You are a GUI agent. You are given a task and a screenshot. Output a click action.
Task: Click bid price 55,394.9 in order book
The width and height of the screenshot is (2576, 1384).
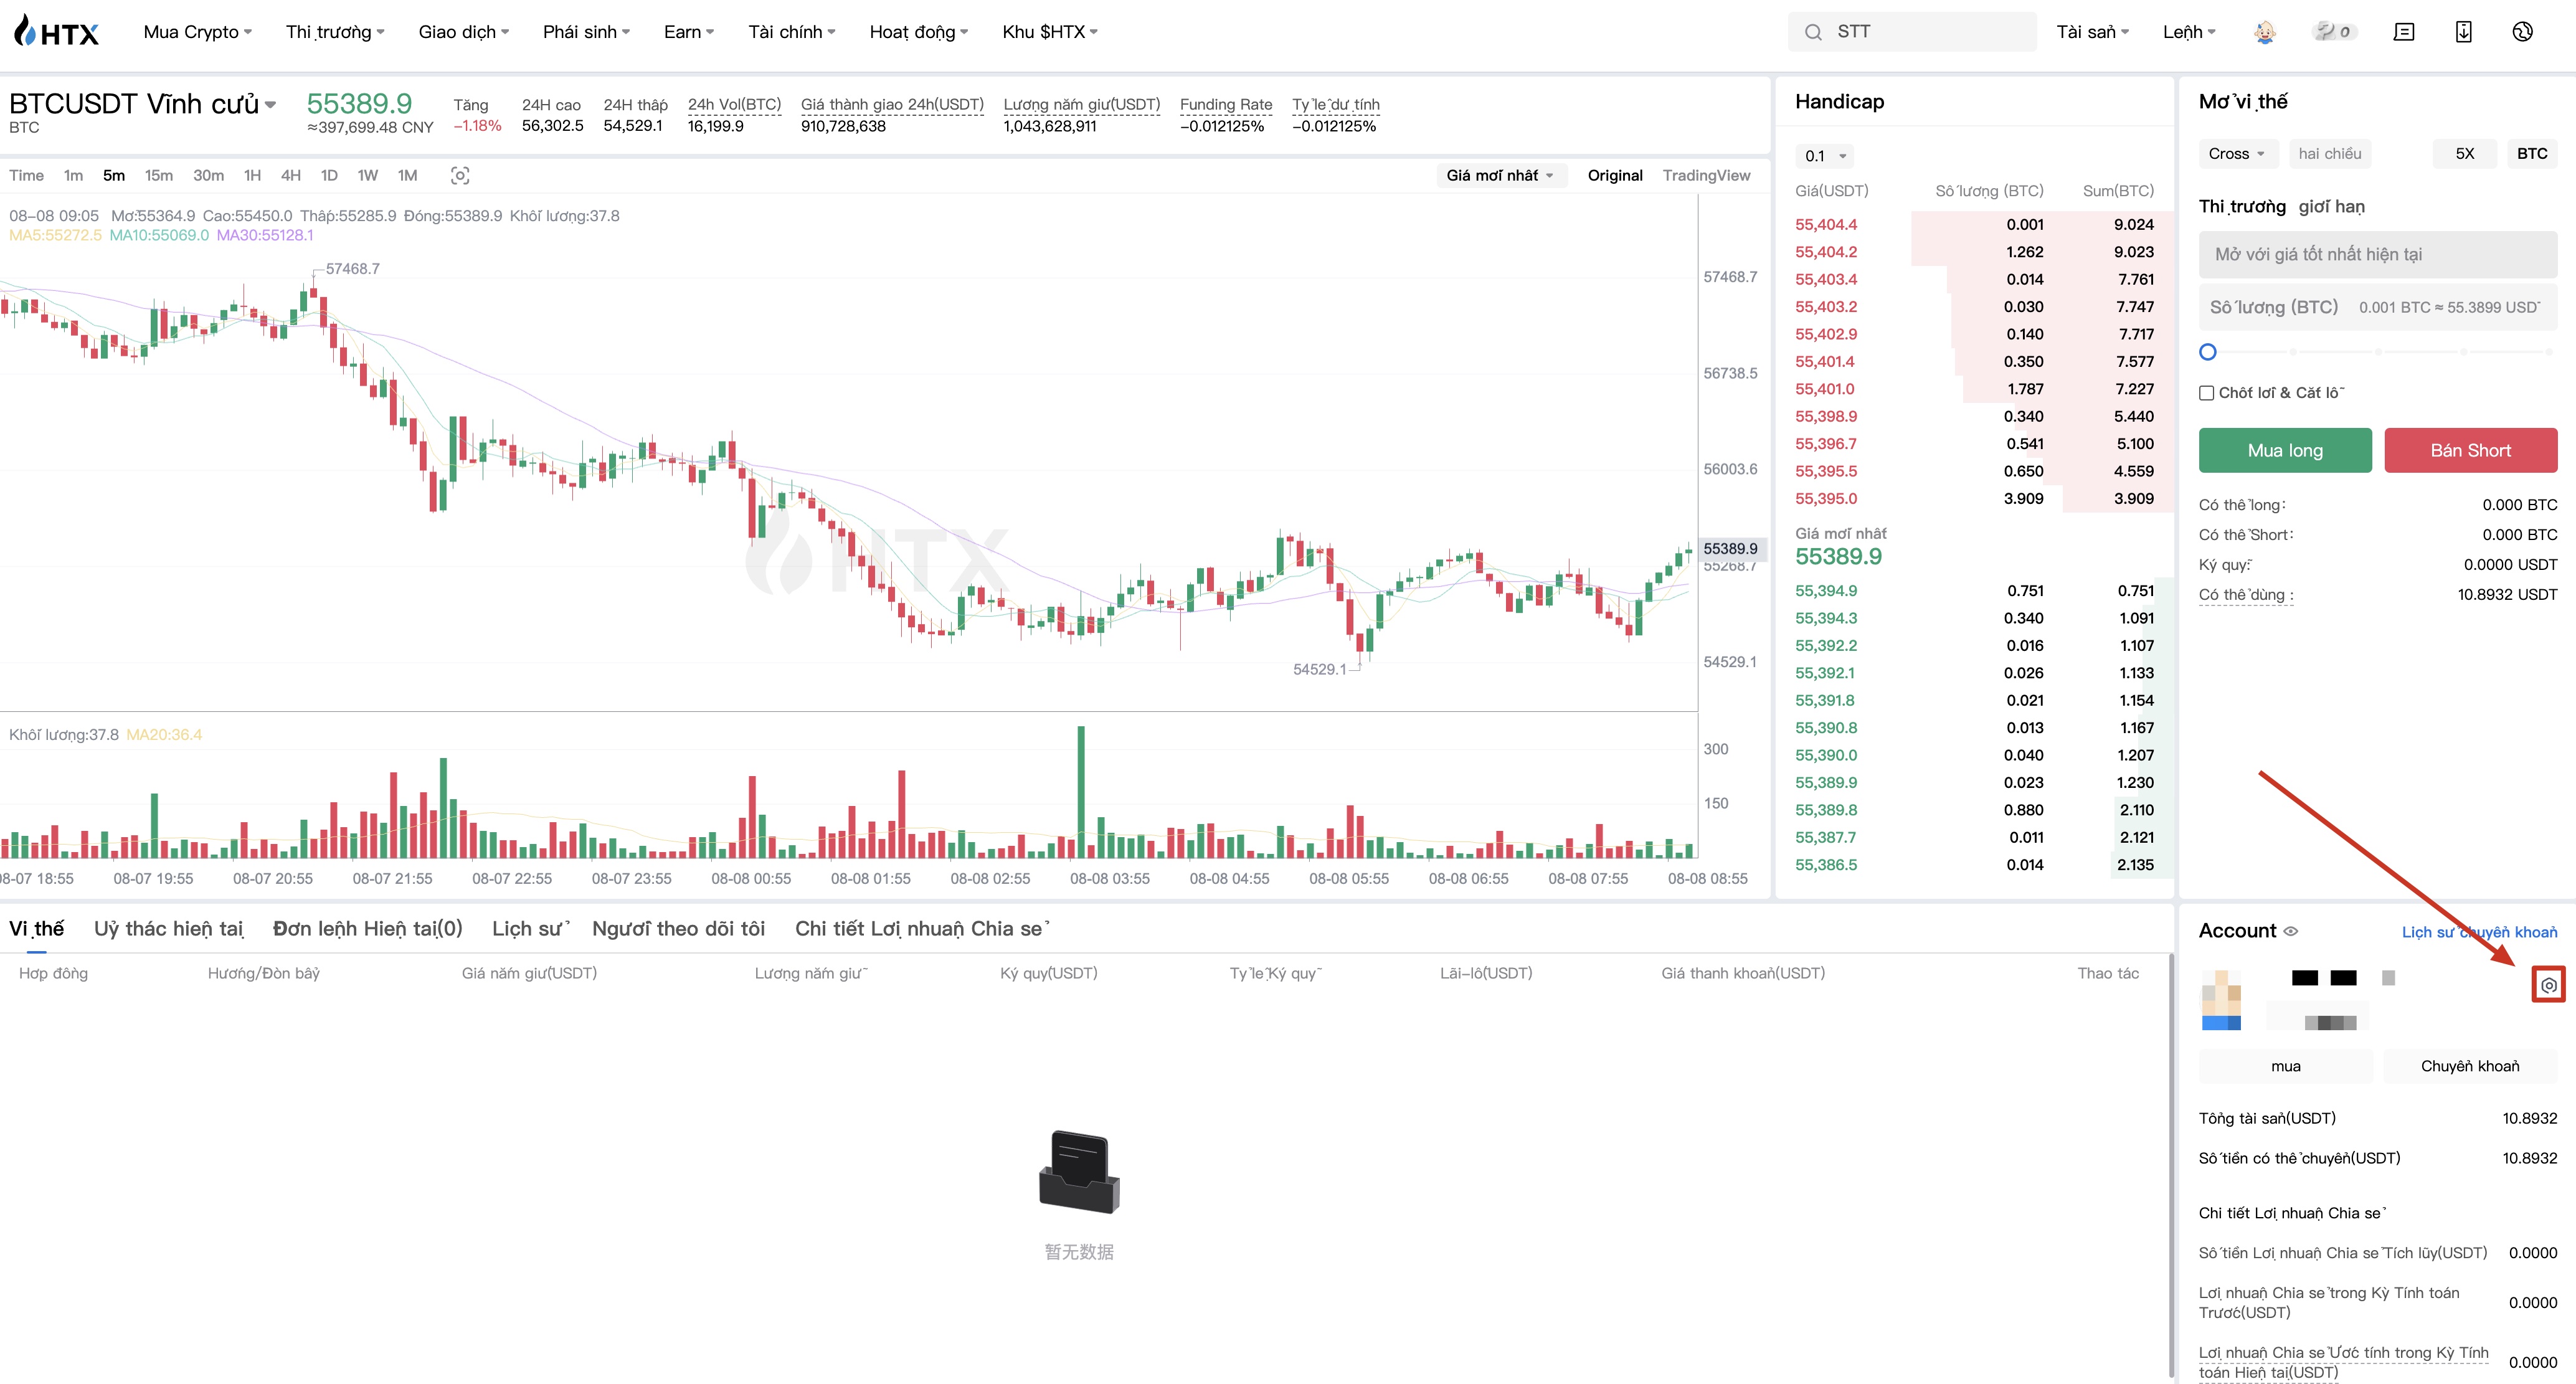pos(1825,591)
